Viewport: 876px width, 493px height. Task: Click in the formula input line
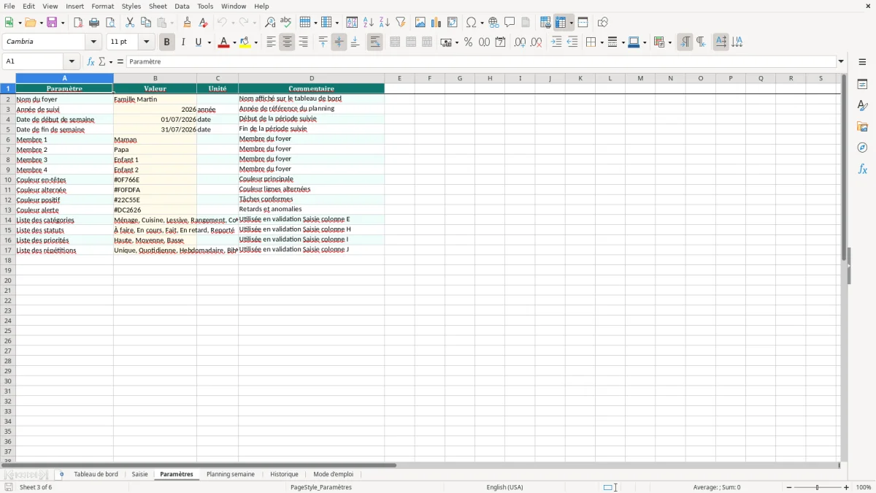pyautogui.click(x=481, y=62)
